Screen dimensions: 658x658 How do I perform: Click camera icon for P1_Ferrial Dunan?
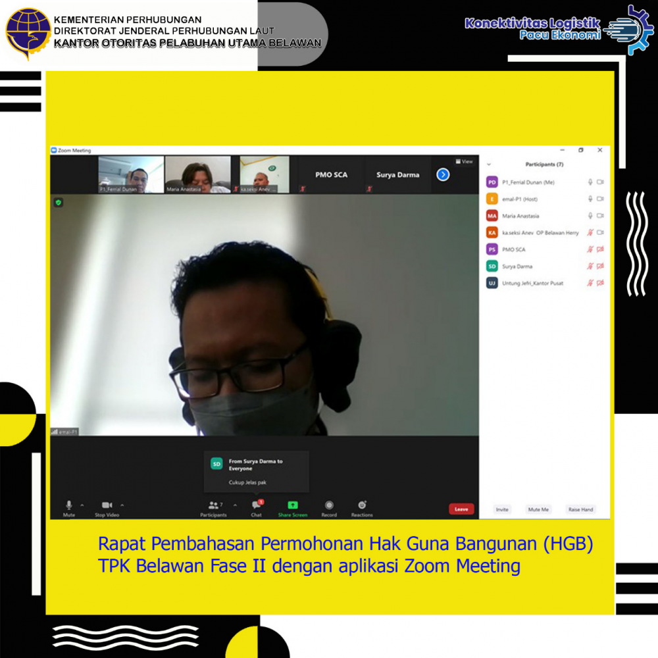point(601,182)
